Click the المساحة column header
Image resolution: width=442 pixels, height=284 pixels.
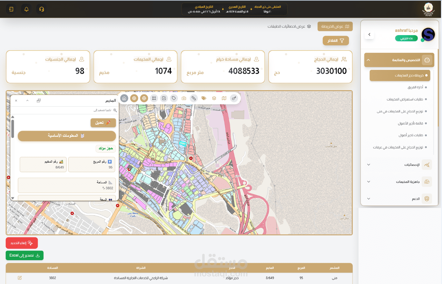(x=53, y=268)
